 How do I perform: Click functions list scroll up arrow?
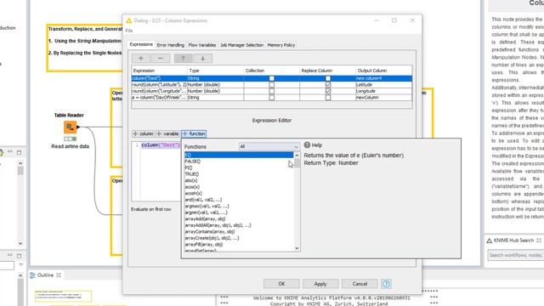click(297, 156)
